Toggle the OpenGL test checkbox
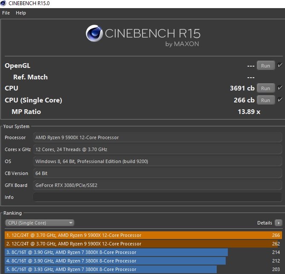Screen dimensions: 285x274 click(x=280, y=65)
